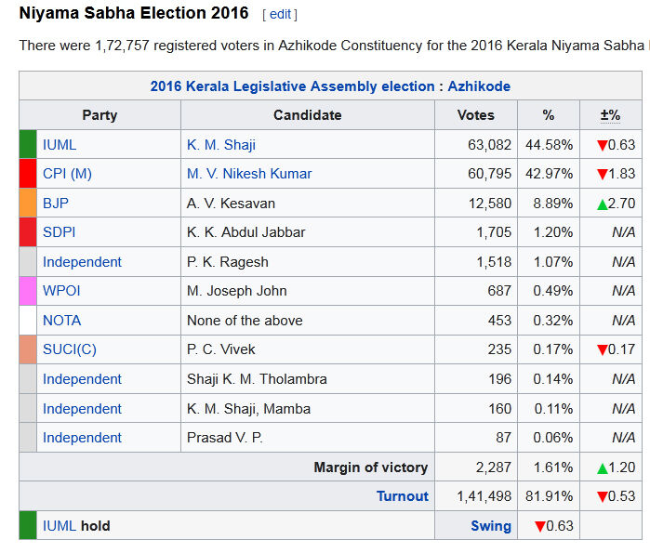This screenshot has height=553, width=650.
Task: Click the Turnout link
Action: (403, 496)
